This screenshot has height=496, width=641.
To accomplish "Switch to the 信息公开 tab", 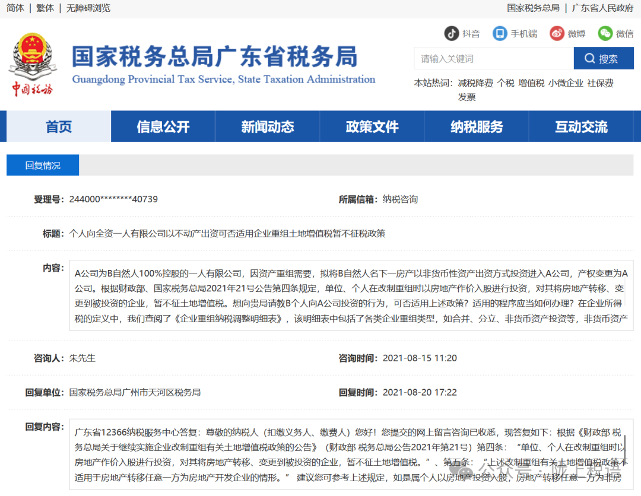I will click(162, 126).
